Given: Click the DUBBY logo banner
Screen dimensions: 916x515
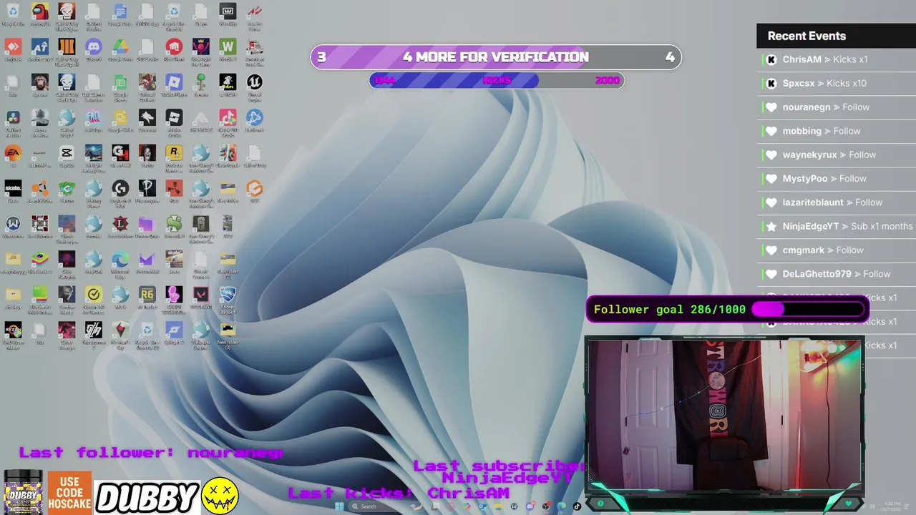Looking at the screenshot, I should pyautogui.click(x=147, y=497).
